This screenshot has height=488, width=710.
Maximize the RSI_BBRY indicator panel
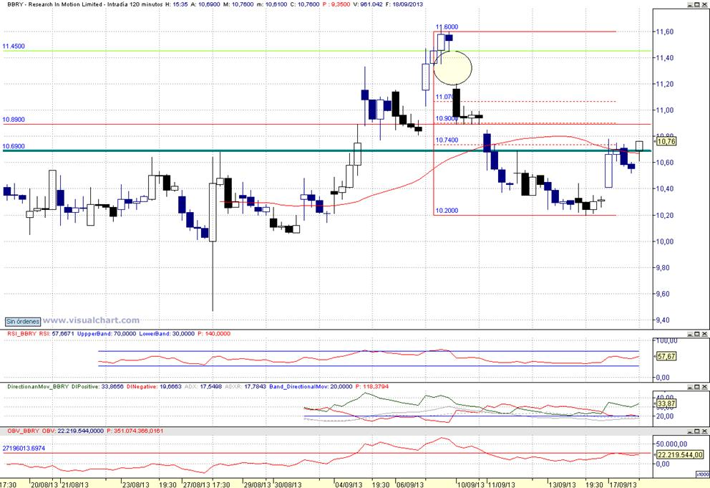point(697,334)
